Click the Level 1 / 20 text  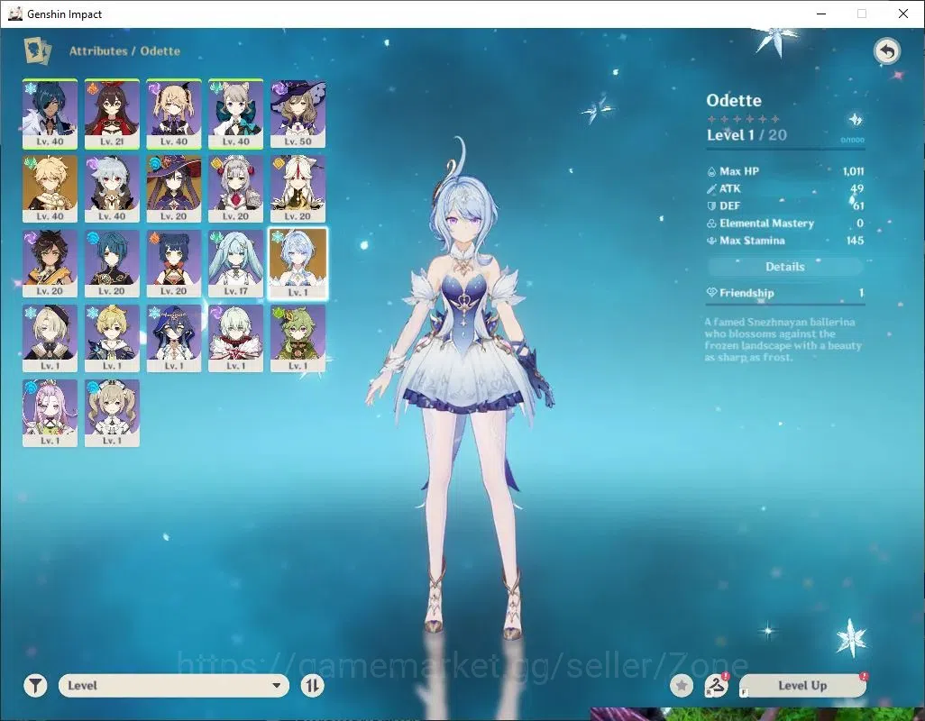point(746,135)
